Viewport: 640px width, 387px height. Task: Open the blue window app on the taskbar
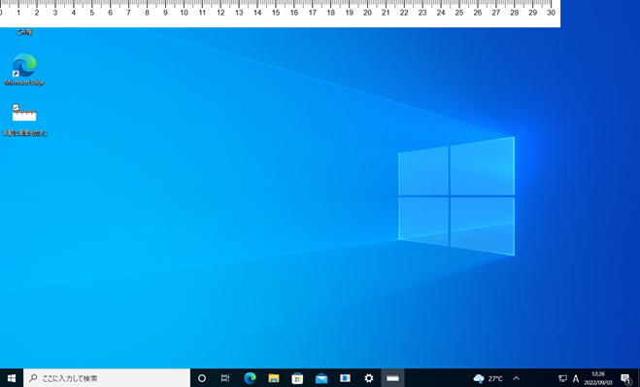tap(345, 378)
